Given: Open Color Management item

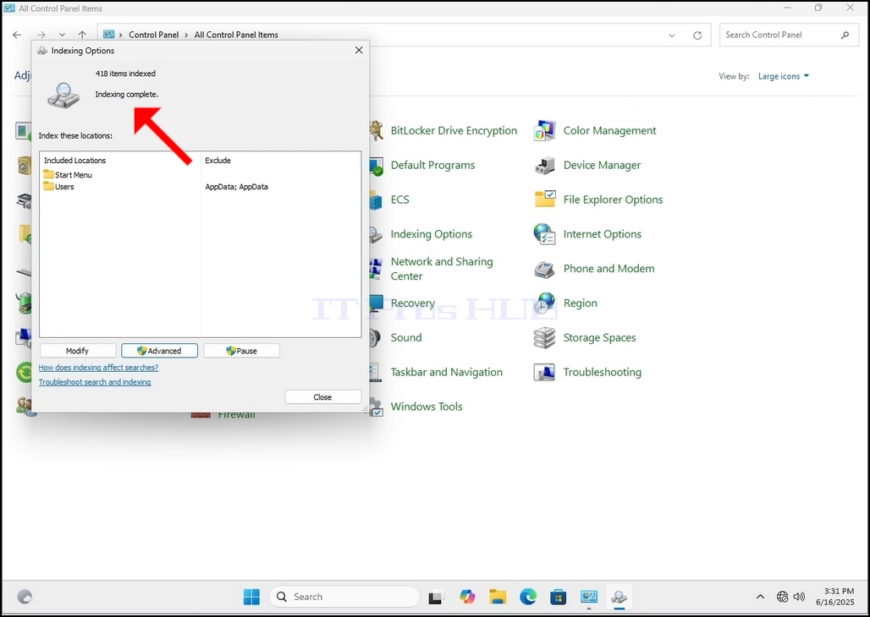Looking at the screenshot, I should tap(609, 131).
